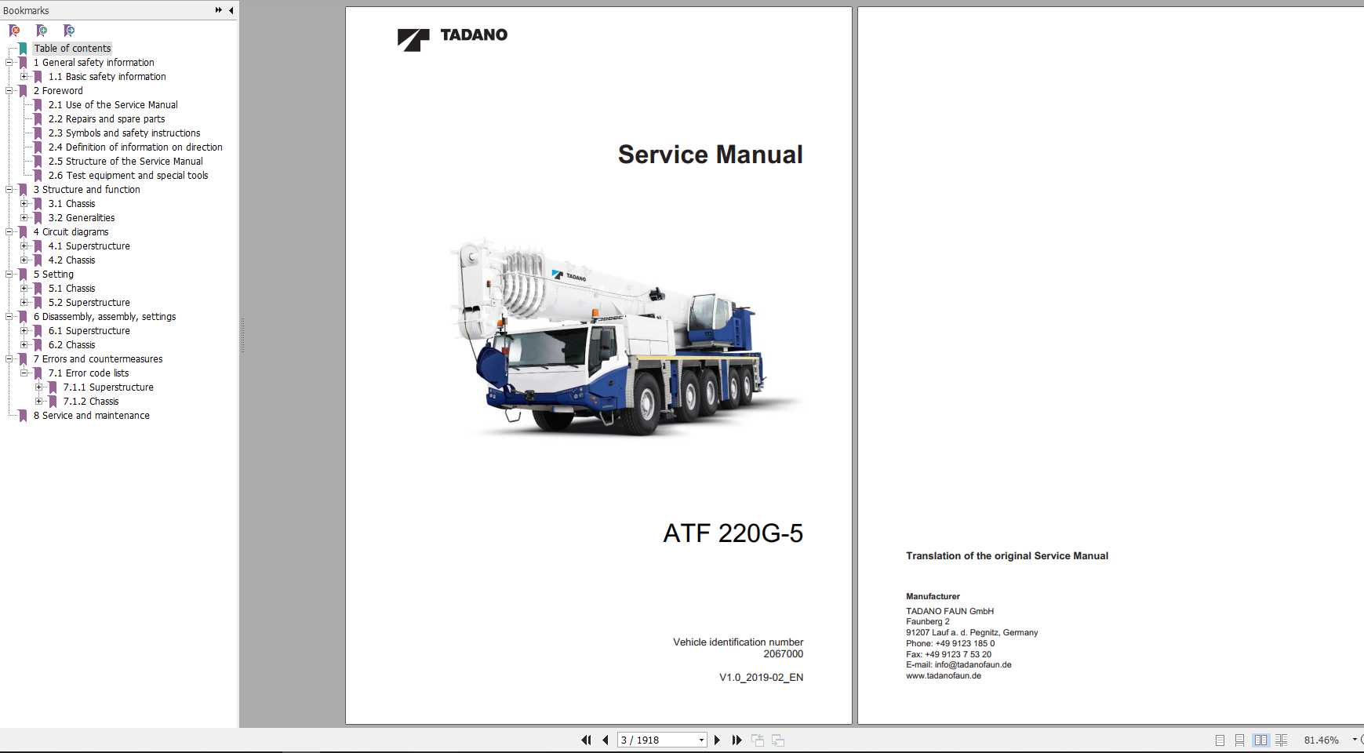Click the bookmark icon beside 8 Service and maintenance
This screenshot has height=753, width=1364.
click(x=23, y=416)
